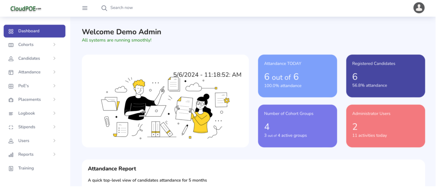The width and height of the screenshot is (436, 187).
Task: Expand the Candidates submenu chevron
Action: 54,59
